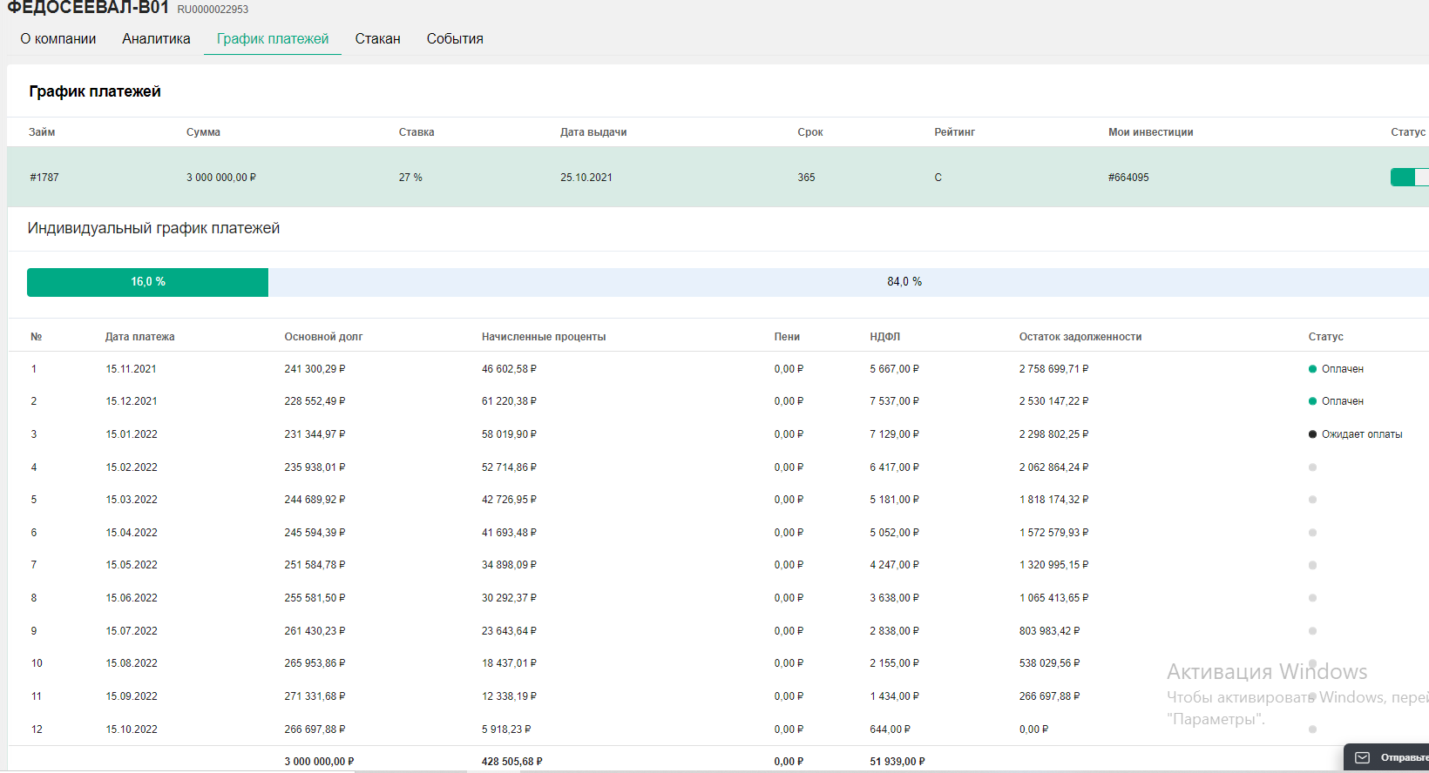This screenshot has width=1429, height=773.
Task: Click the grey status dot for payment 15.07.2022
Action: coord(1312,631)
